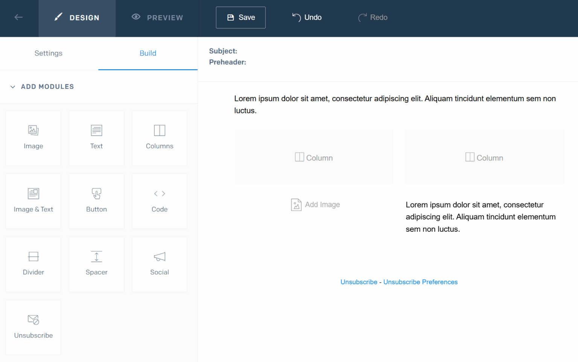Switch to the Settings tab
The image size is (578, 362).
(x=49, y=53)
